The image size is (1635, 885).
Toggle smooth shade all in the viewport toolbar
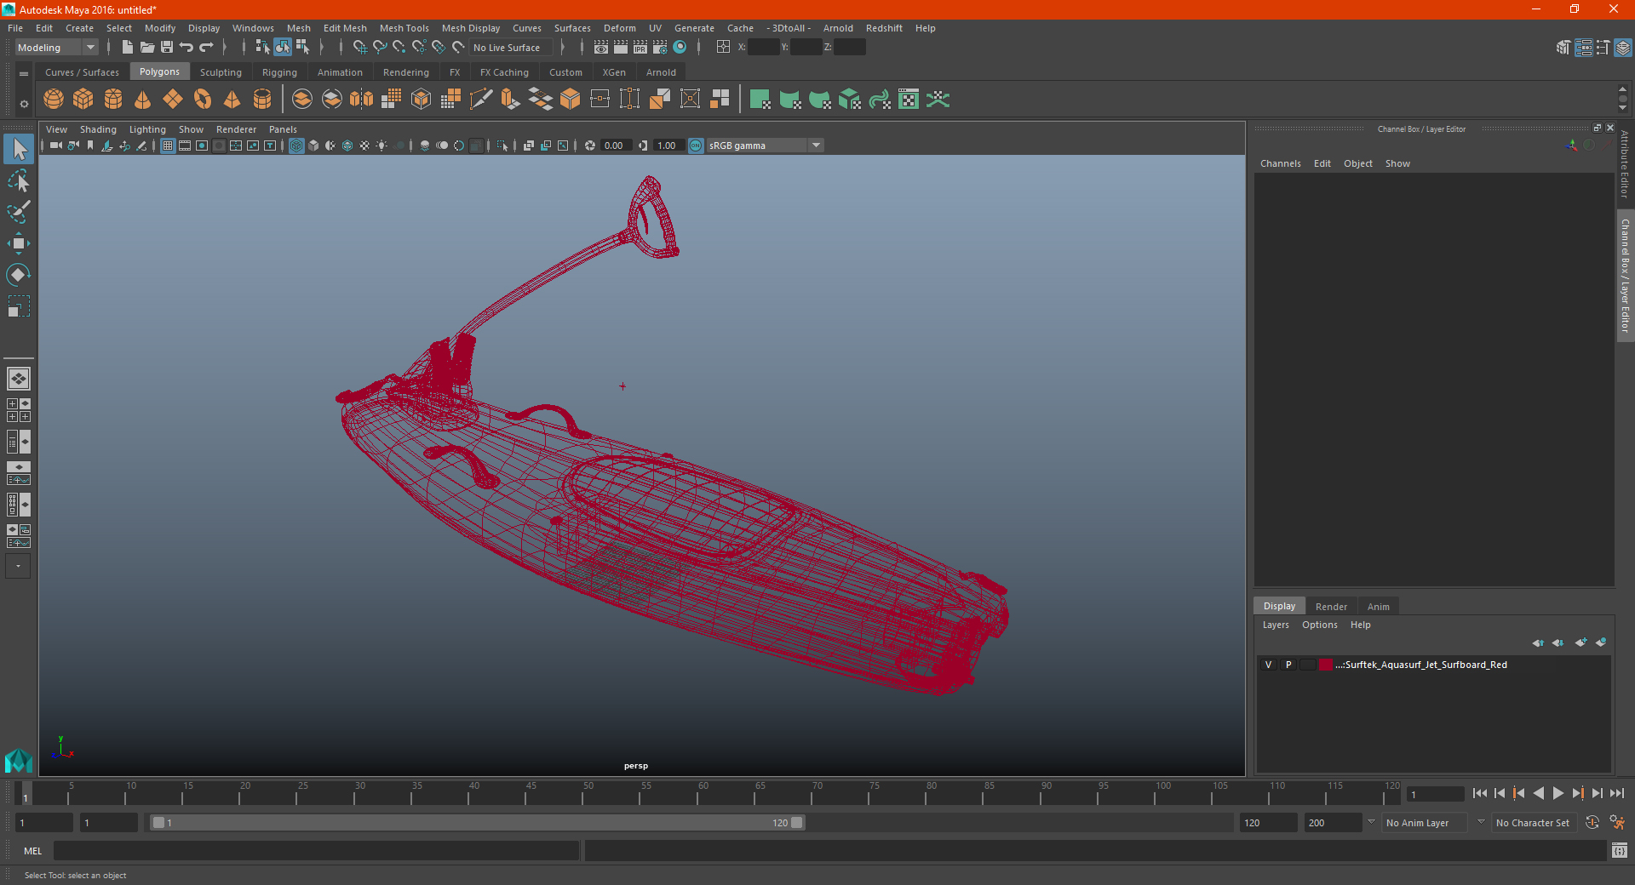coord(313,146)
